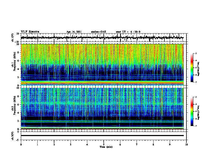Click the ch.1 spectrogram color scale bar

(192, 68)
